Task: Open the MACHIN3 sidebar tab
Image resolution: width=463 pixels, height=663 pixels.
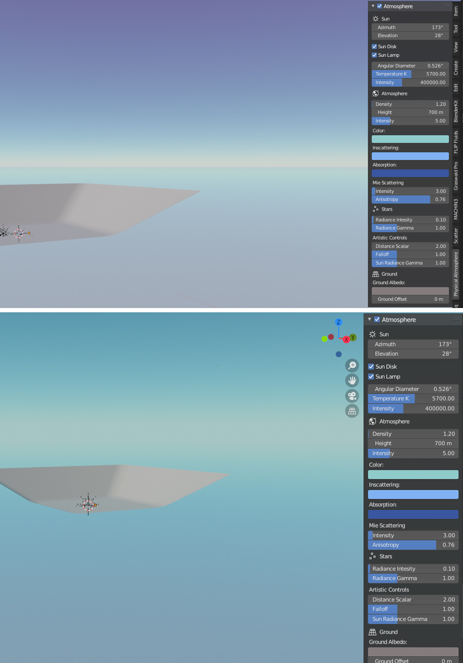Action: [x=456, y=209]
